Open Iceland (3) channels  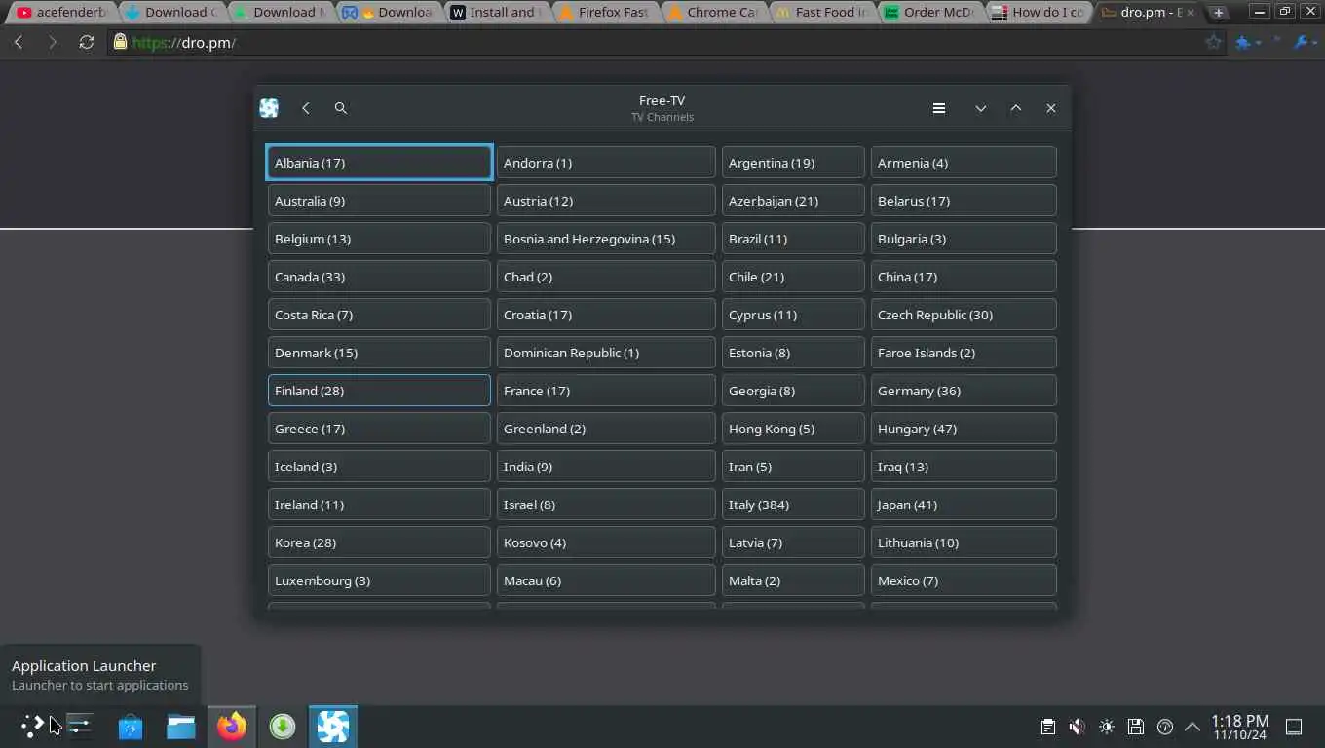(379, 467)
